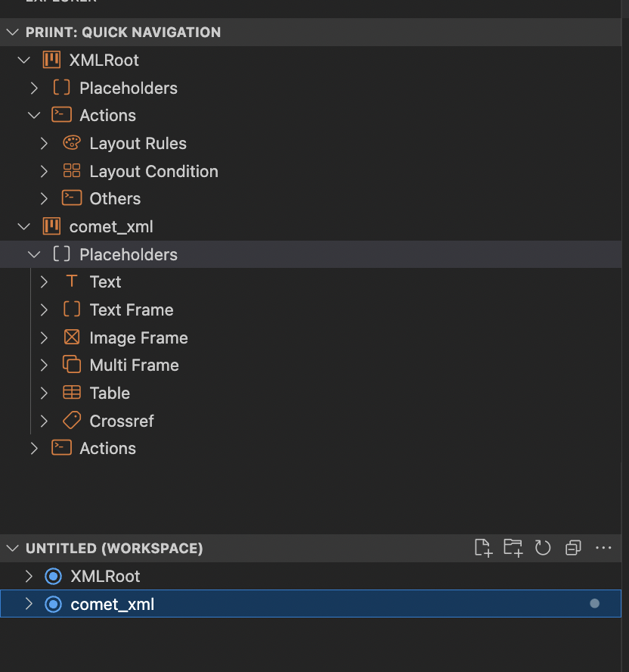Expand the XMLRoot workspace folder
Image resolution: width=629 pixels, height=672 pixels.
coord(29,577)
